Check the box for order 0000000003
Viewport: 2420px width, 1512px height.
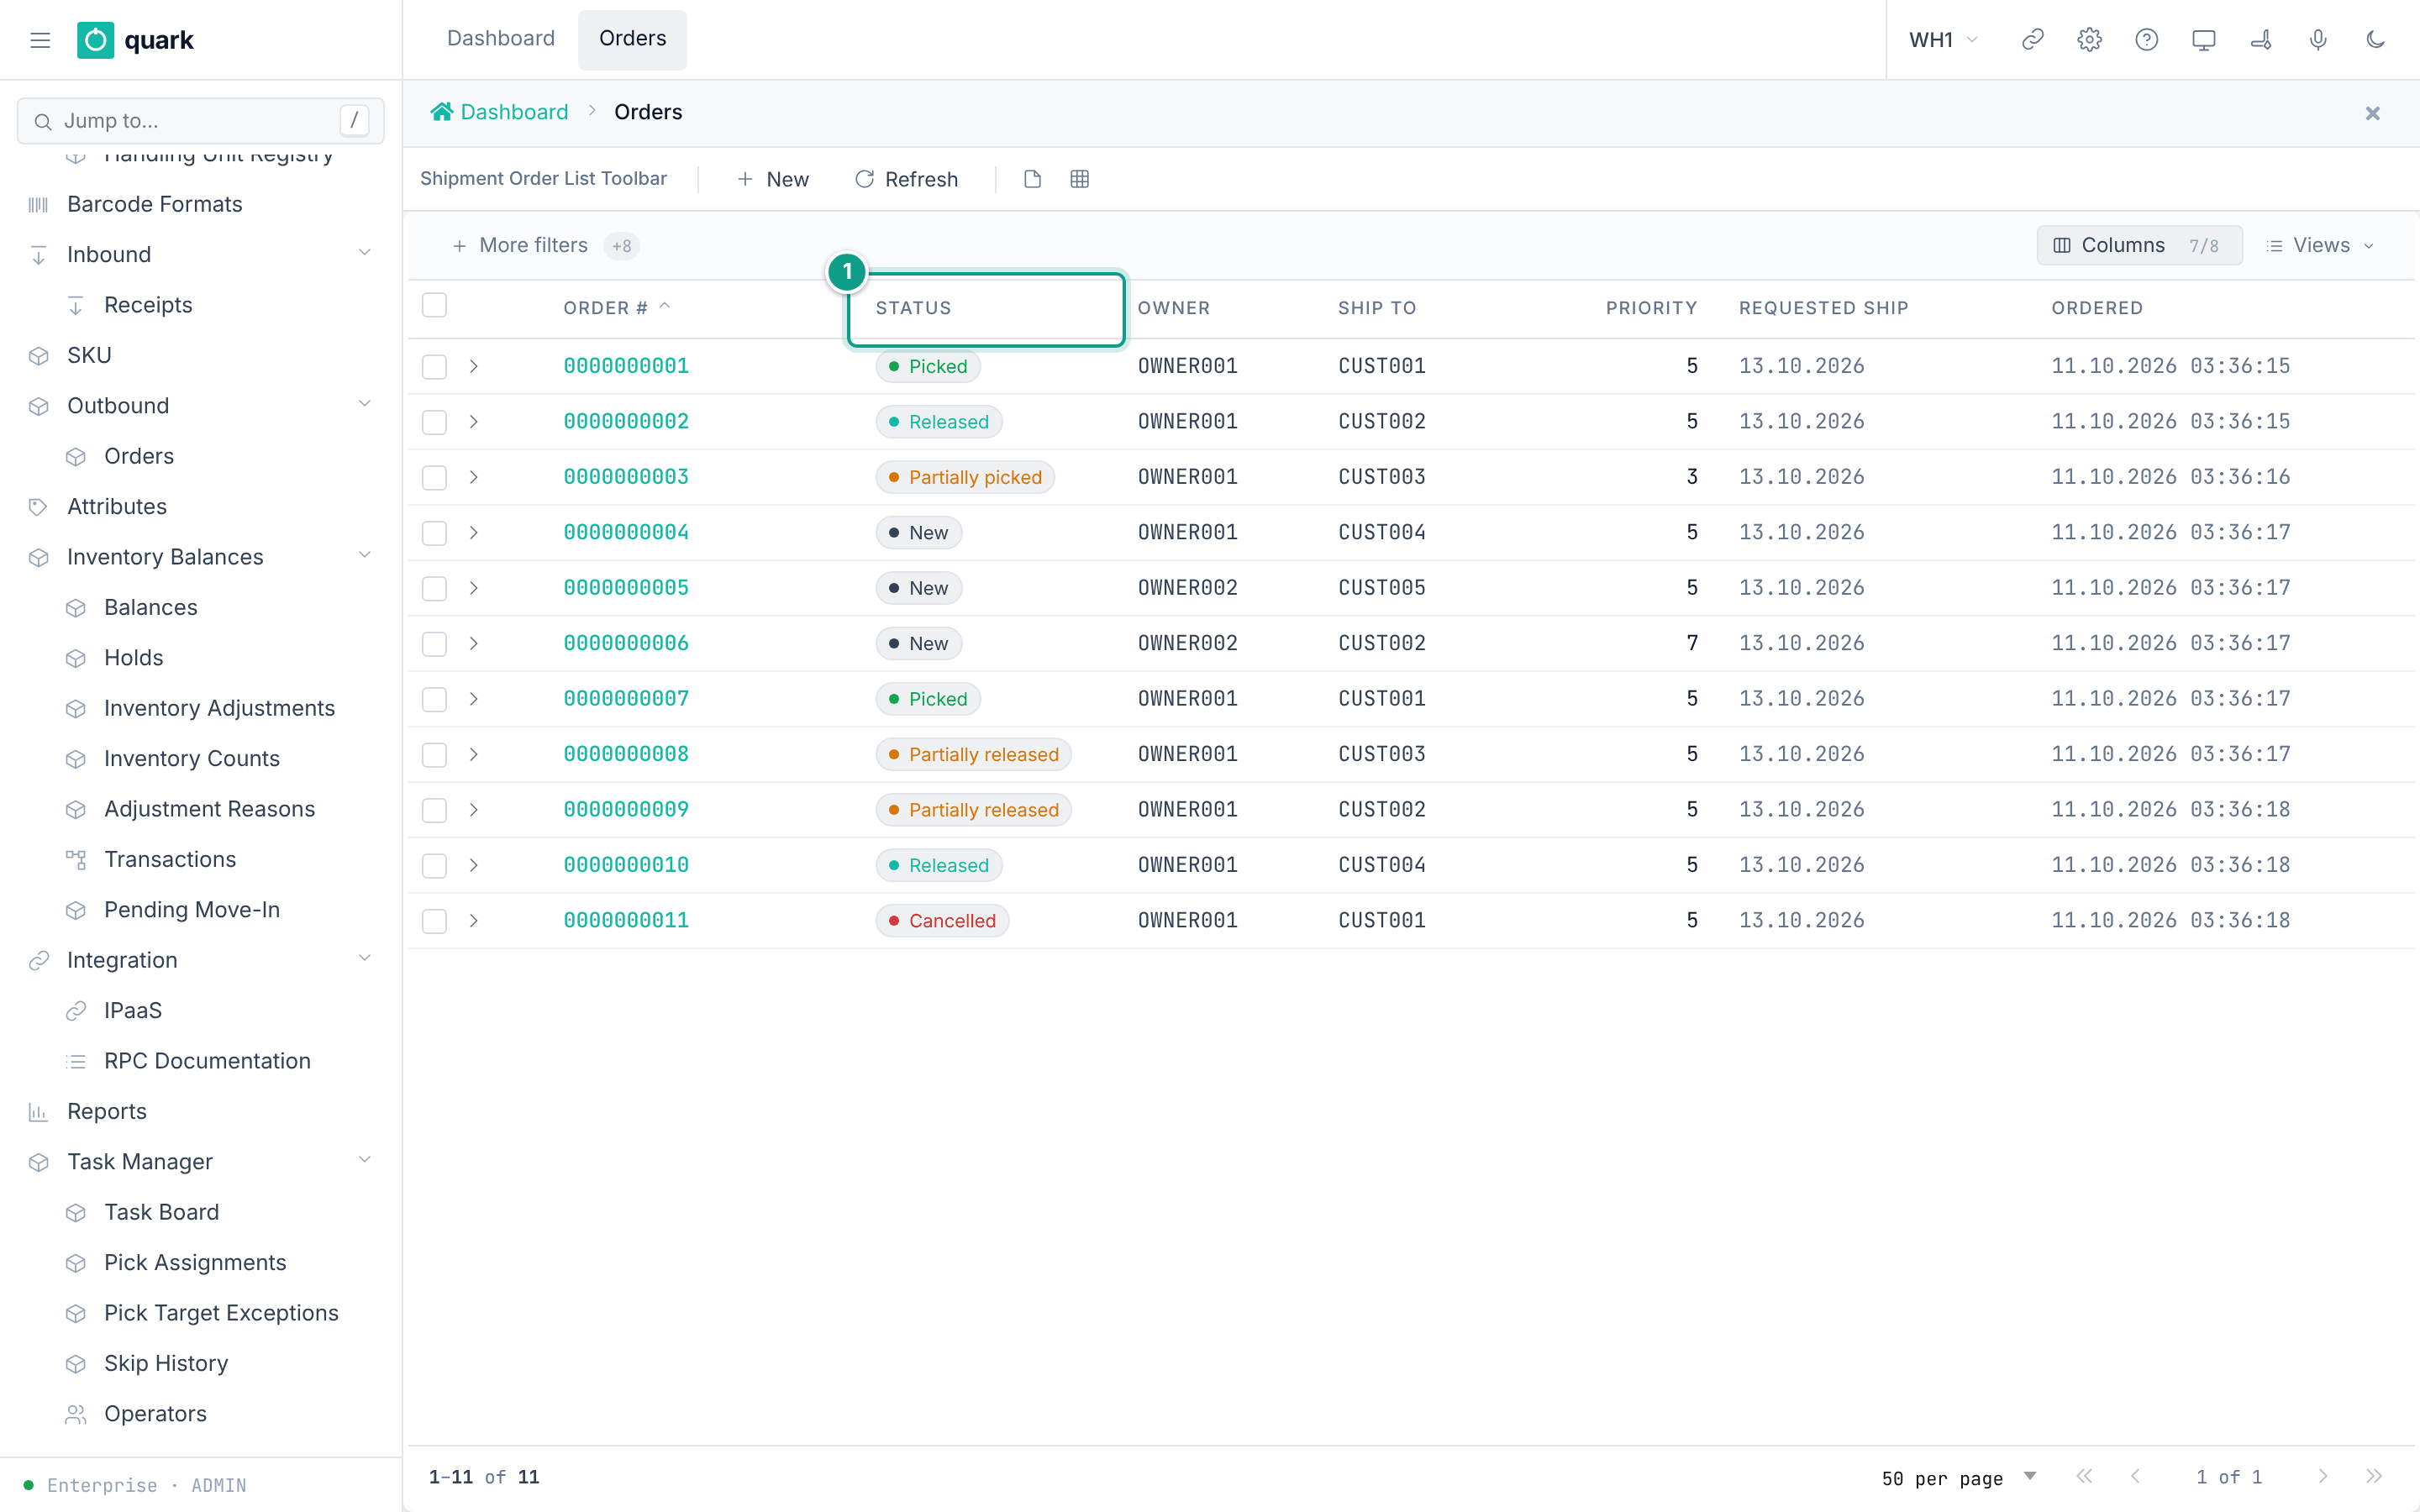pyautogui.click(x=434, y=478)
